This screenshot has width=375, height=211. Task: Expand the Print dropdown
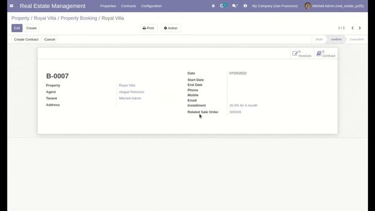148,28
